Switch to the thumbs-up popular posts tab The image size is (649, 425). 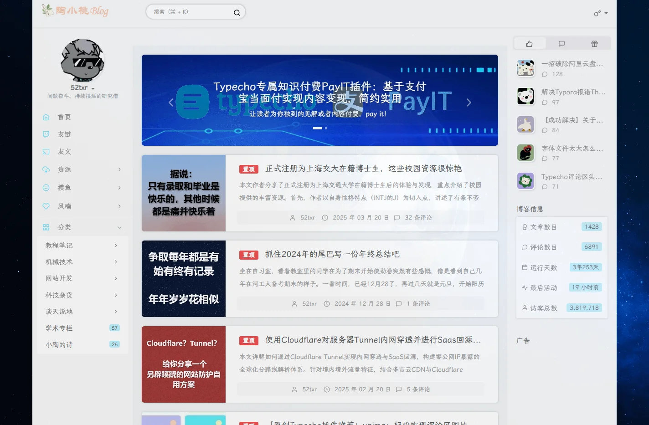529,44
